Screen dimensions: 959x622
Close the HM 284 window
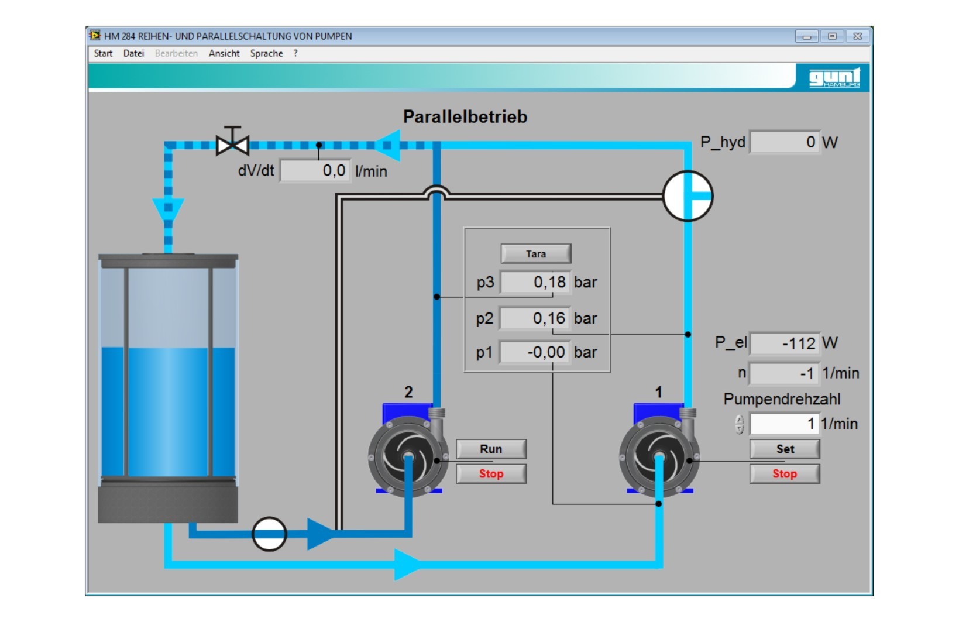click(x=858, y=36)
